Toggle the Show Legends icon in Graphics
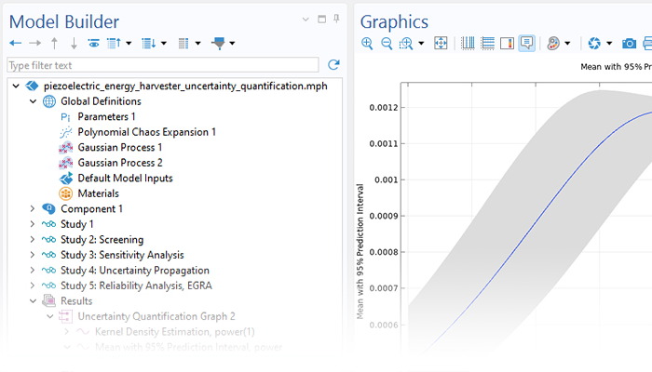Screen dimensions: 652x372 507,43
